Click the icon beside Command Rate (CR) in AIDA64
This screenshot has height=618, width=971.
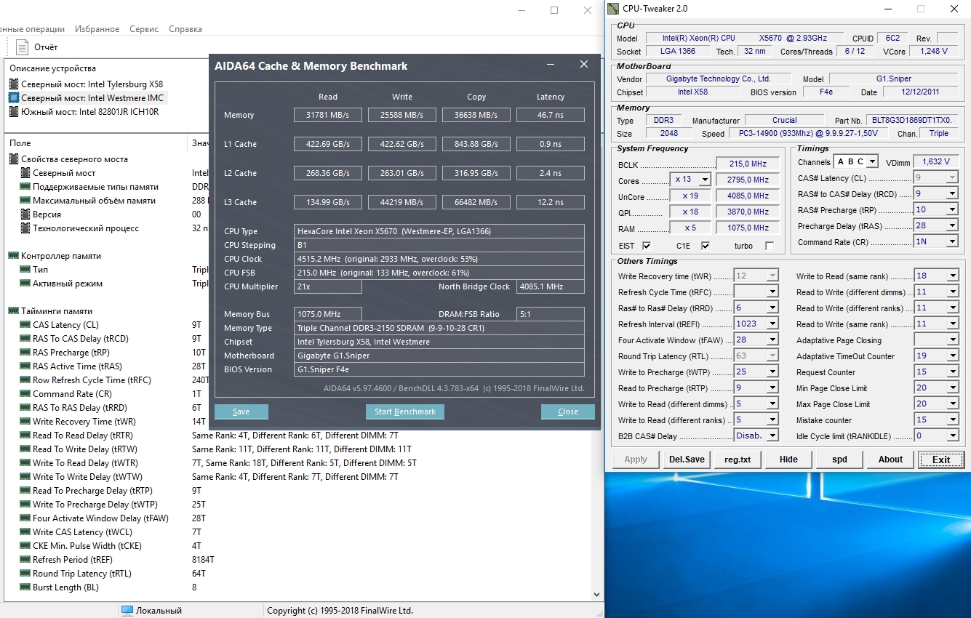(25, 394)
